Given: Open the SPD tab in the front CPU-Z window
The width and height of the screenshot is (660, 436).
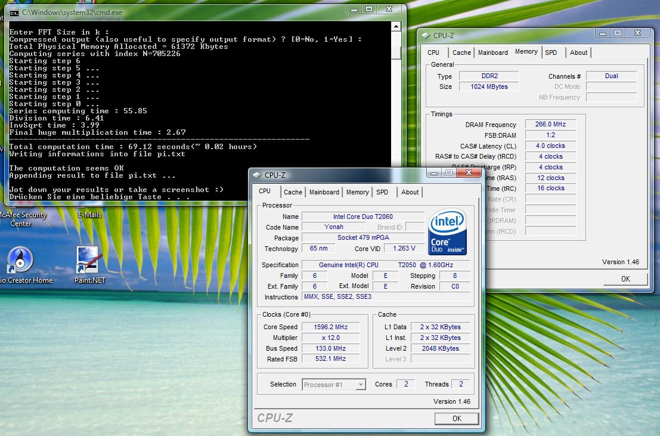Looking at the screenshot, I should [x=382, y=192].
